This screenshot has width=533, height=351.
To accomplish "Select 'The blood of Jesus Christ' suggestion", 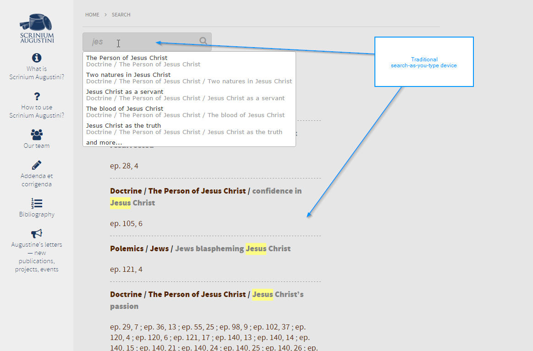I will pyautogui.click(x=125, y=109).
